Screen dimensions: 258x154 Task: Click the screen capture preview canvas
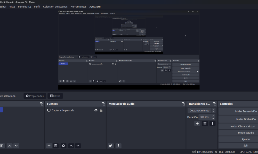click(129, 50)
